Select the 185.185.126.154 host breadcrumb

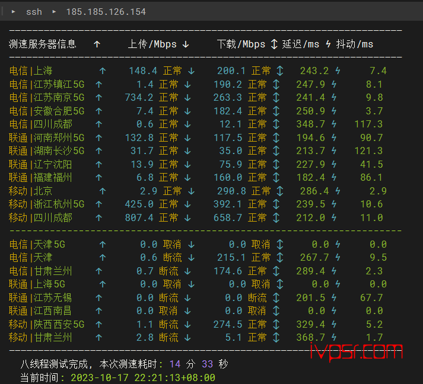[106, 12]
